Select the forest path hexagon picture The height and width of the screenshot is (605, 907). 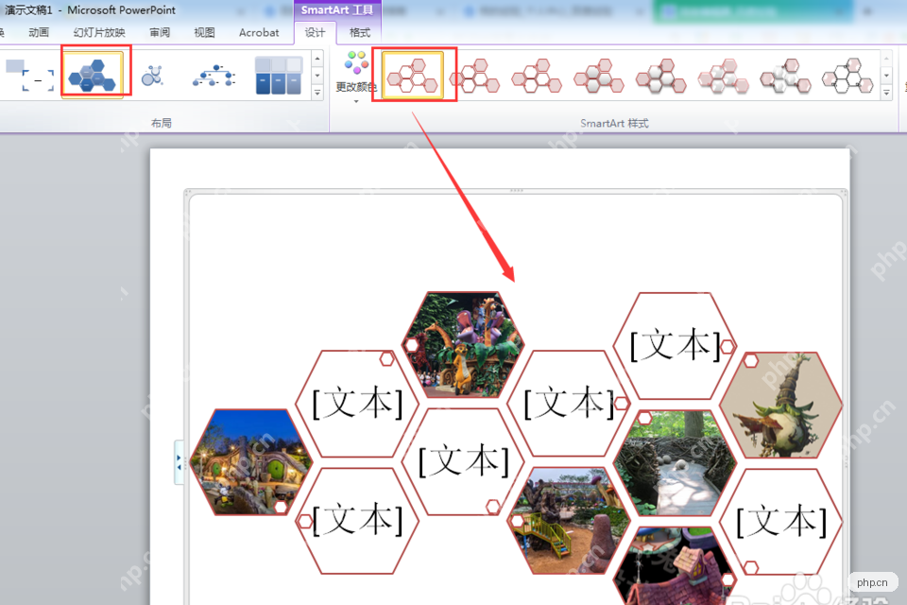[x=675, y=463]
